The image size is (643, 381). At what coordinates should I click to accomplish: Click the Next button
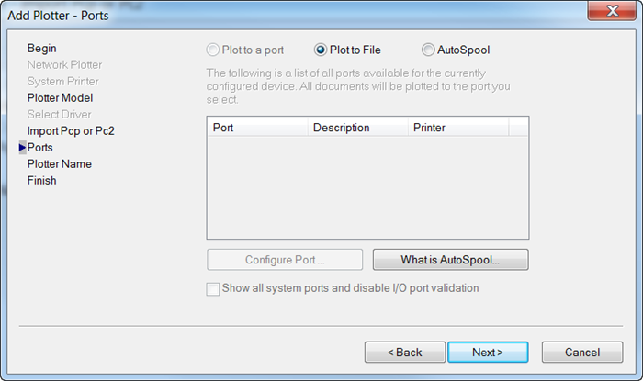[x=488, y=353]
